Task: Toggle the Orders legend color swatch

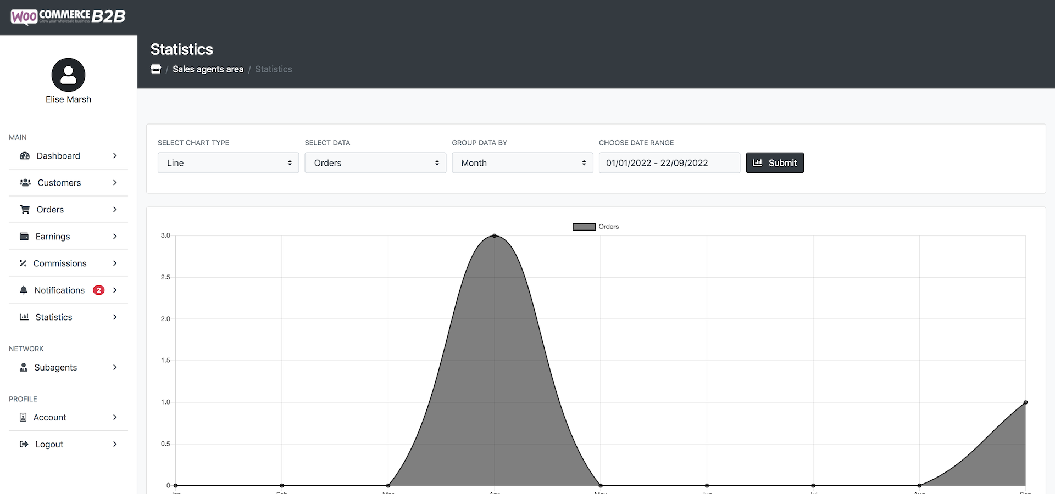Action: tap(584, 227)
